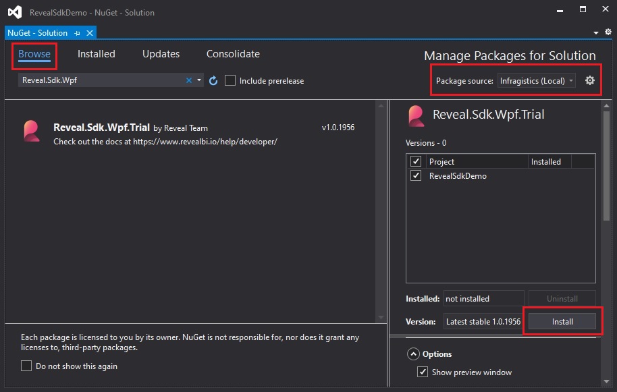Click the Reveal logo in details pane
The image size is (617, 392).
417,116
